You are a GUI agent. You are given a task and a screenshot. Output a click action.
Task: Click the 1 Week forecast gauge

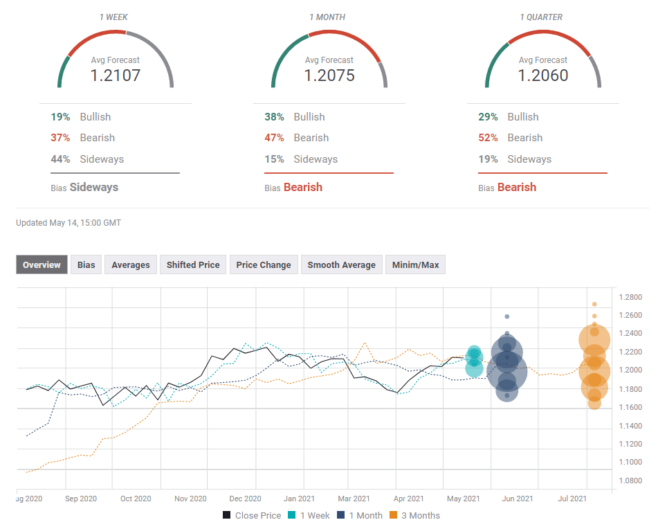116,62
